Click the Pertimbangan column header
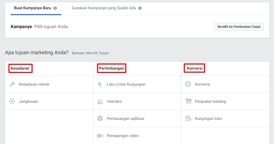This screenshot has height=144, width=274. [111, 68]
